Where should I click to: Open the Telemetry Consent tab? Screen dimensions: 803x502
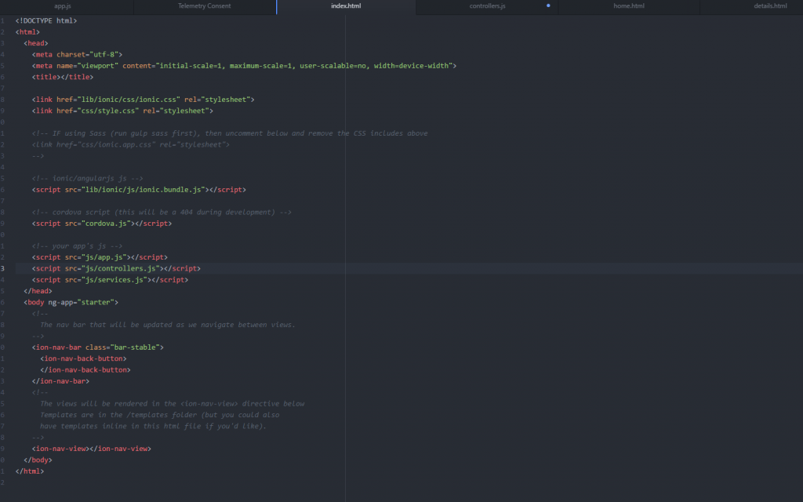click(205, 6)
